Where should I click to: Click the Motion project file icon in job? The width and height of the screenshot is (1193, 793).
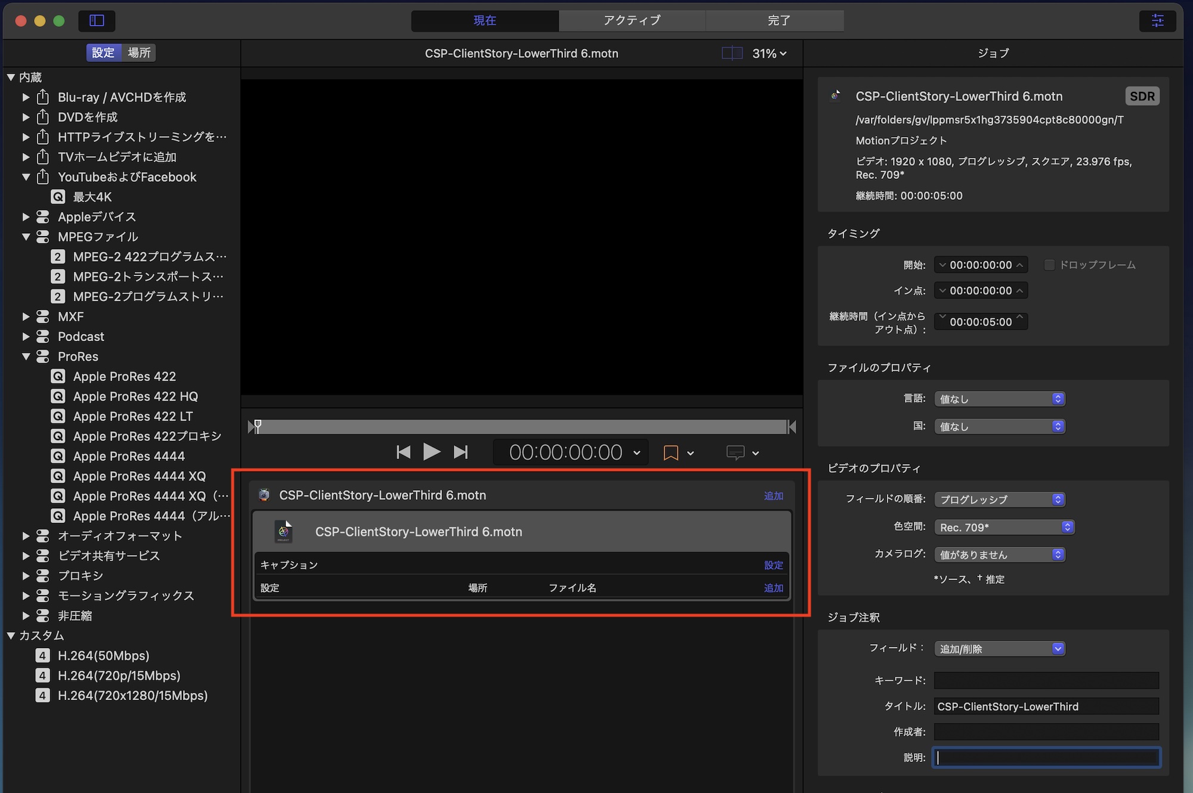(x=284, y=532)
